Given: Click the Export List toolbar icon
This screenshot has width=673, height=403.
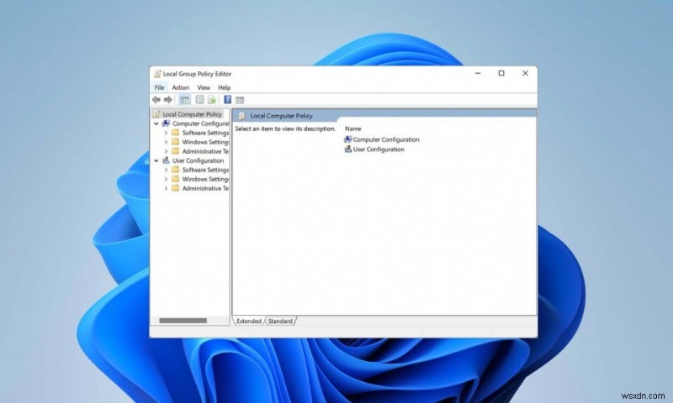Looking at the screenshot, I should click(212, 100).
